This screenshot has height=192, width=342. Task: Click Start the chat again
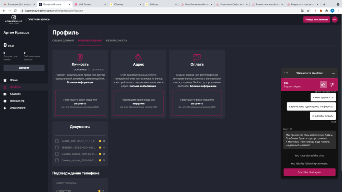click(x=309, y=172)
